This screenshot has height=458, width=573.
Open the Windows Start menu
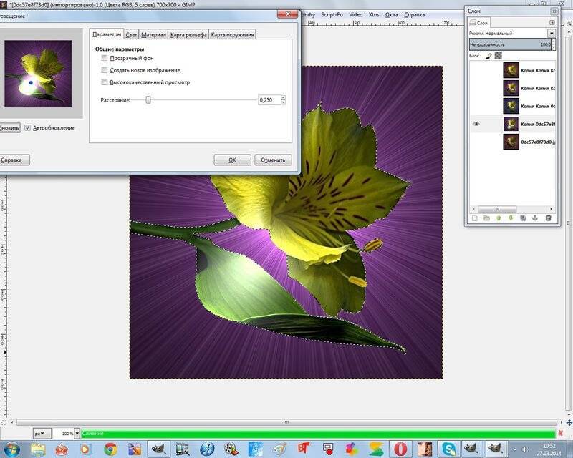11,449
